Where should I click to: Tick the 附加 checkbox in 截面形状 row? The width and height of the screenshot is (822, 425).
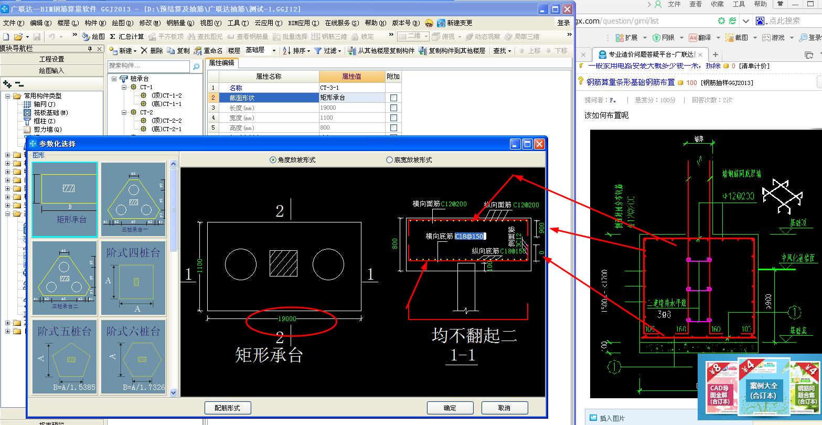pyautogui.click(x=393, y=98)
